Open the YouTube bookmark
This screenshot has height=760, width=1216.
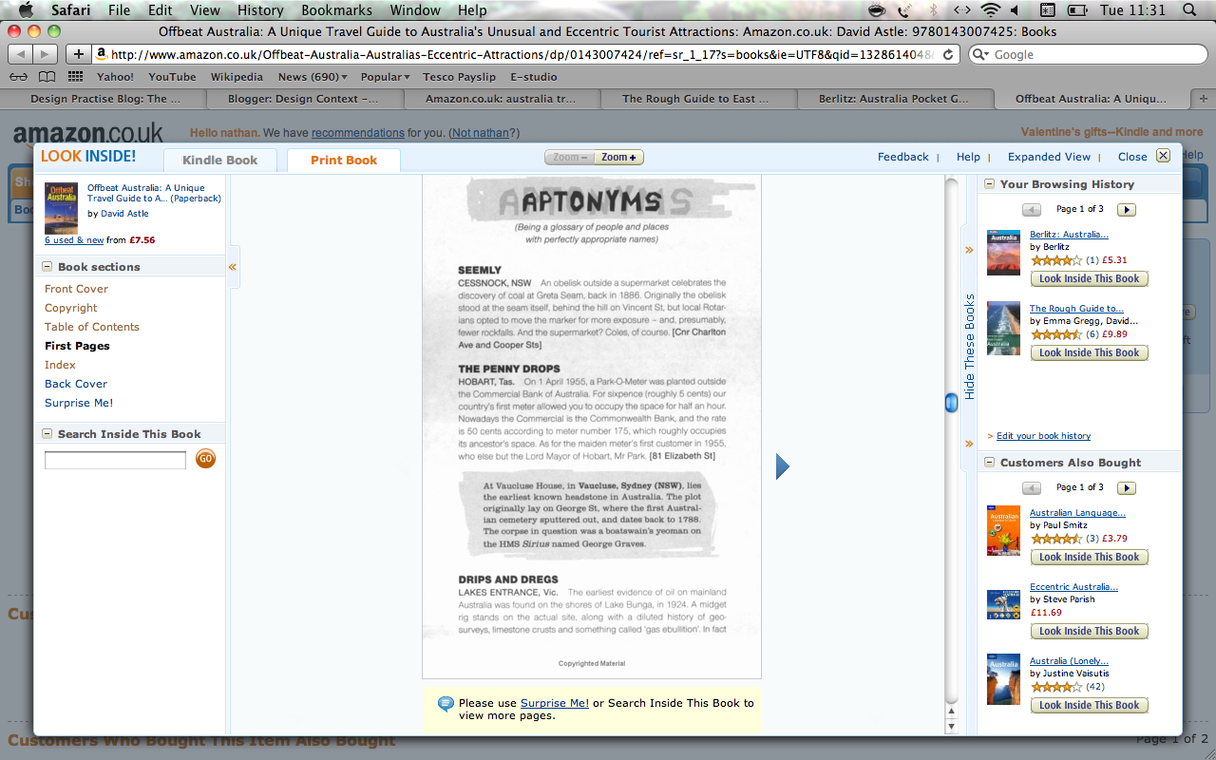pyautogui.click(x=172, y=77)
